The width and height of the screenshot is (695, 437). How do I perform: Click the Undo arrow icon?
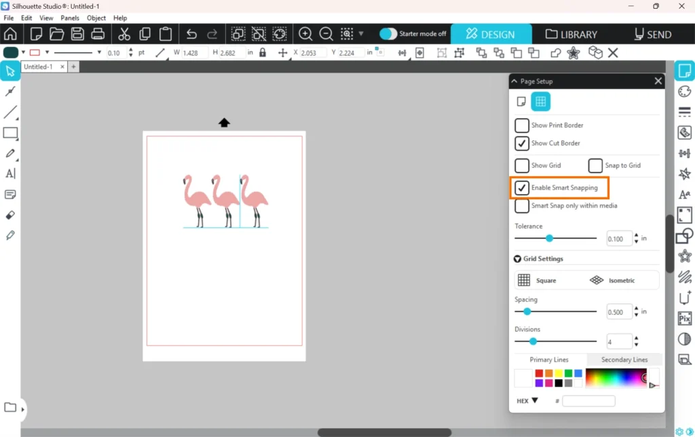pos(191,34)
